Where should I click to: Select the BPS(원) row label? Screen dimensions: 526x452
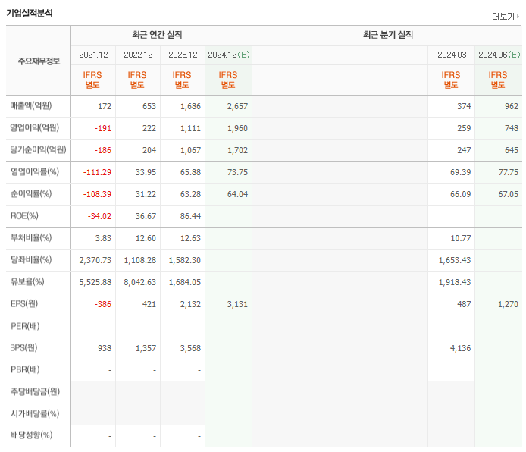[23, 347]
